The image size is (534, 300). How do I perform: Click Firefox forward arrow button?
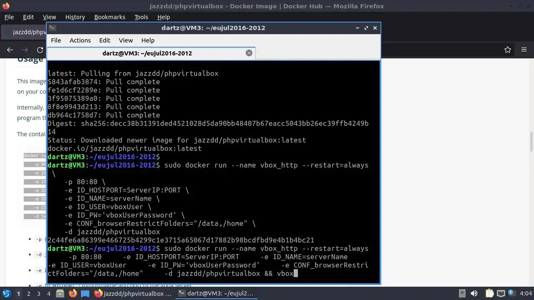(x=25, y=50)
